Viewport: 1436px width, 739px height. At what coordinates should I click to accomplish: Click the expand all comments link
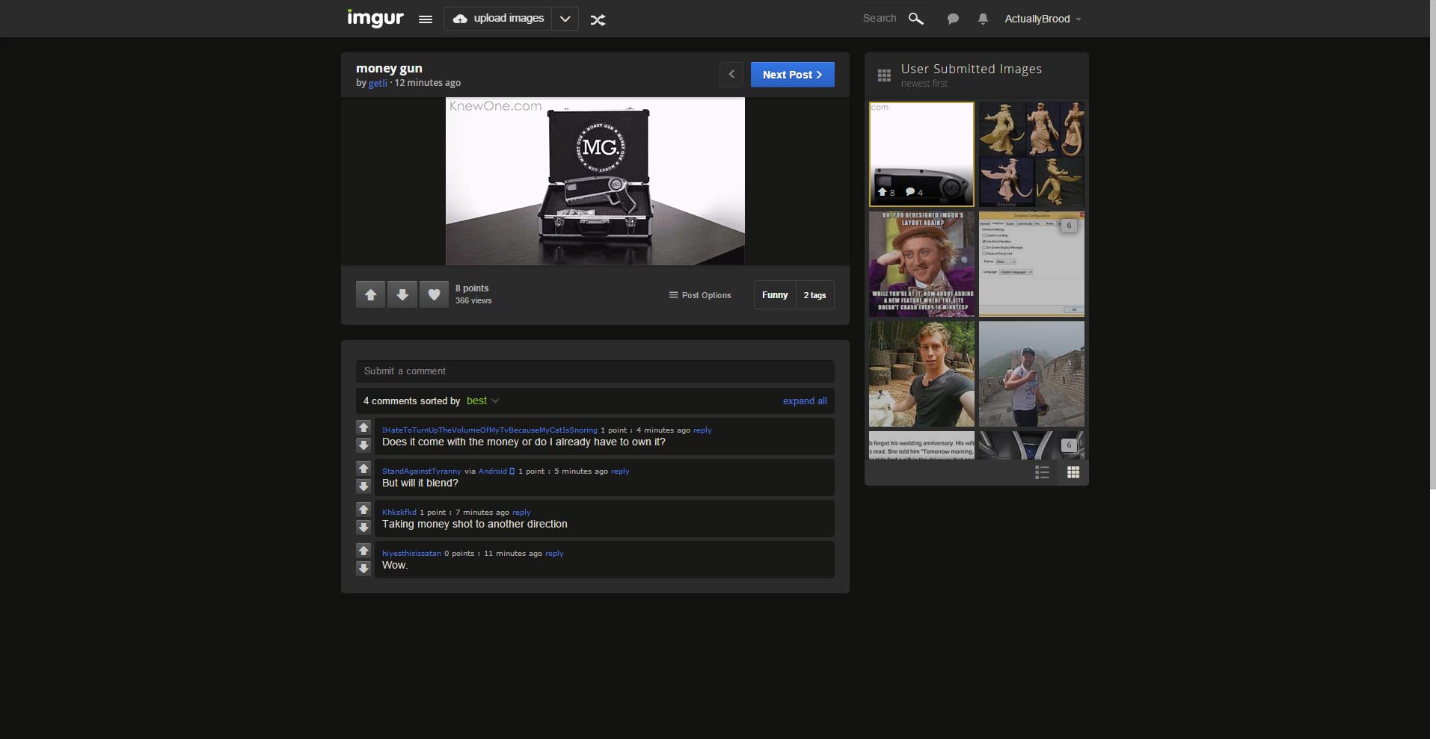805,401
